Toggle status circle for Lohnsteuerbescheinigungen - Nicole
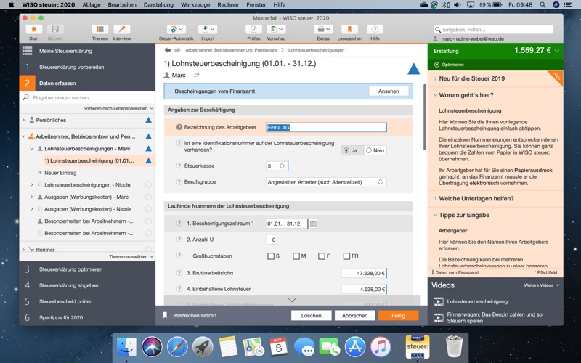The image size is (581, 363). coord(149,185)
